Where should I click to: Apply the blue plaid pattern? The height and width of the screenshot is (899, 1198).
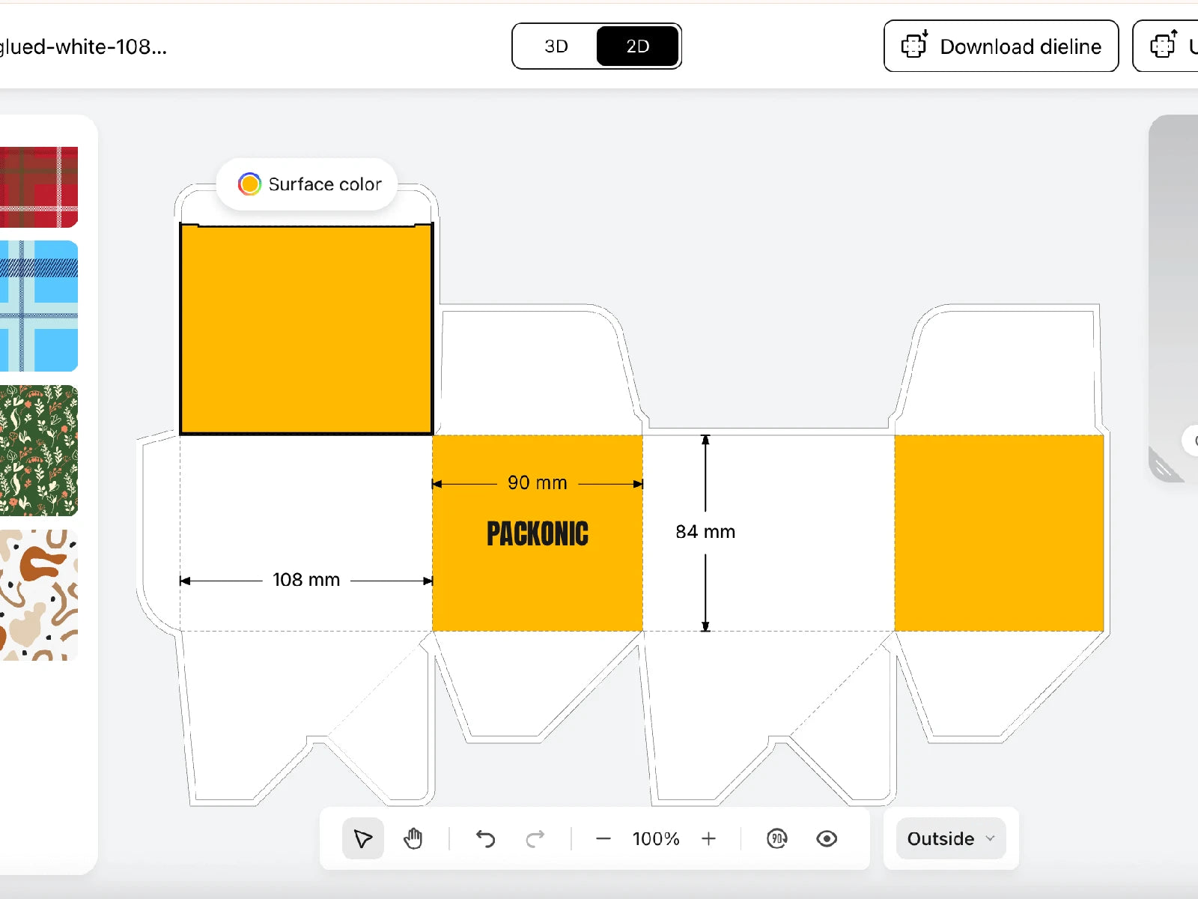(x=39, y=306)
